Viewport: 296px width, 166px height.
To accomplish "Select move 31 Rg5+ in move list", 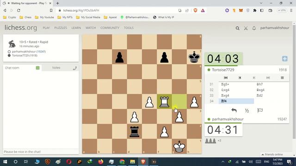I will pyautogui.click(x=236, y=84).
